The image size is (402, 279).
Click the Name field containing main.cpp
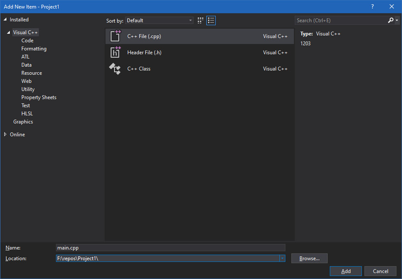click(x=170, y=248)
